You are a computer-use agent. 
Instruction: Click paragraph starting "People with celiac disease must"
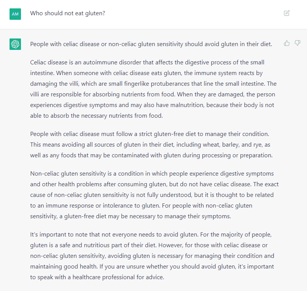151,144
